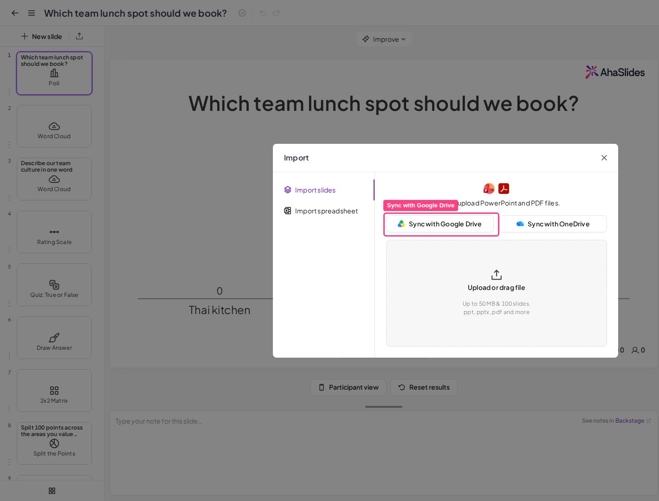Select the Rating Scale slide
Viewport: 659px width, 501px height.
click(x=54, y=232)
